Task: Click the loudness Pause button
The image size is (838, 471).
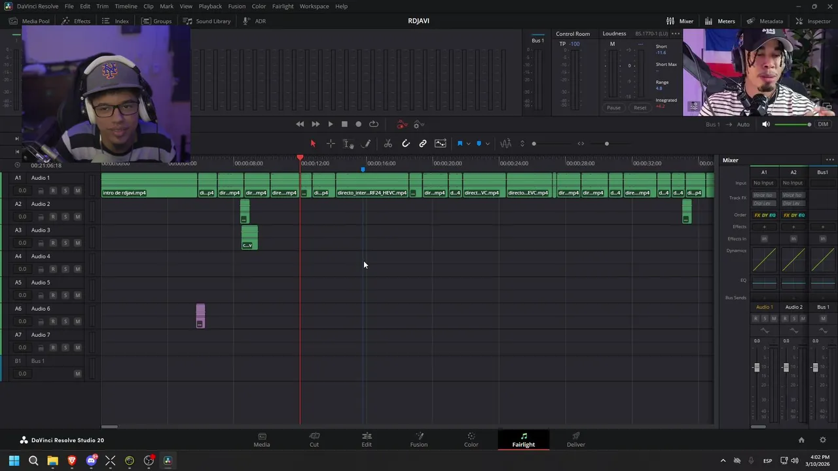Action: click(613, 108)
